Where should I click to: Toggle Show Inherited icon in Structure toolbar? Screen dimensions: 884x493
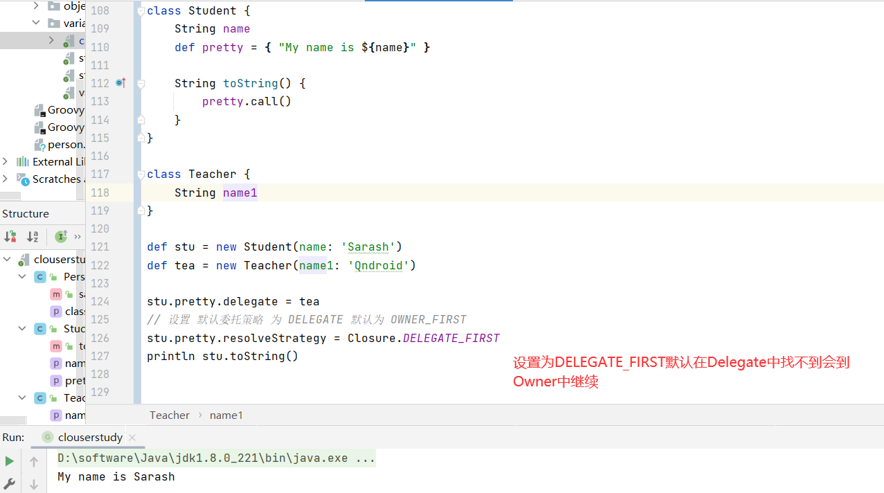click(x=61, y=236)
